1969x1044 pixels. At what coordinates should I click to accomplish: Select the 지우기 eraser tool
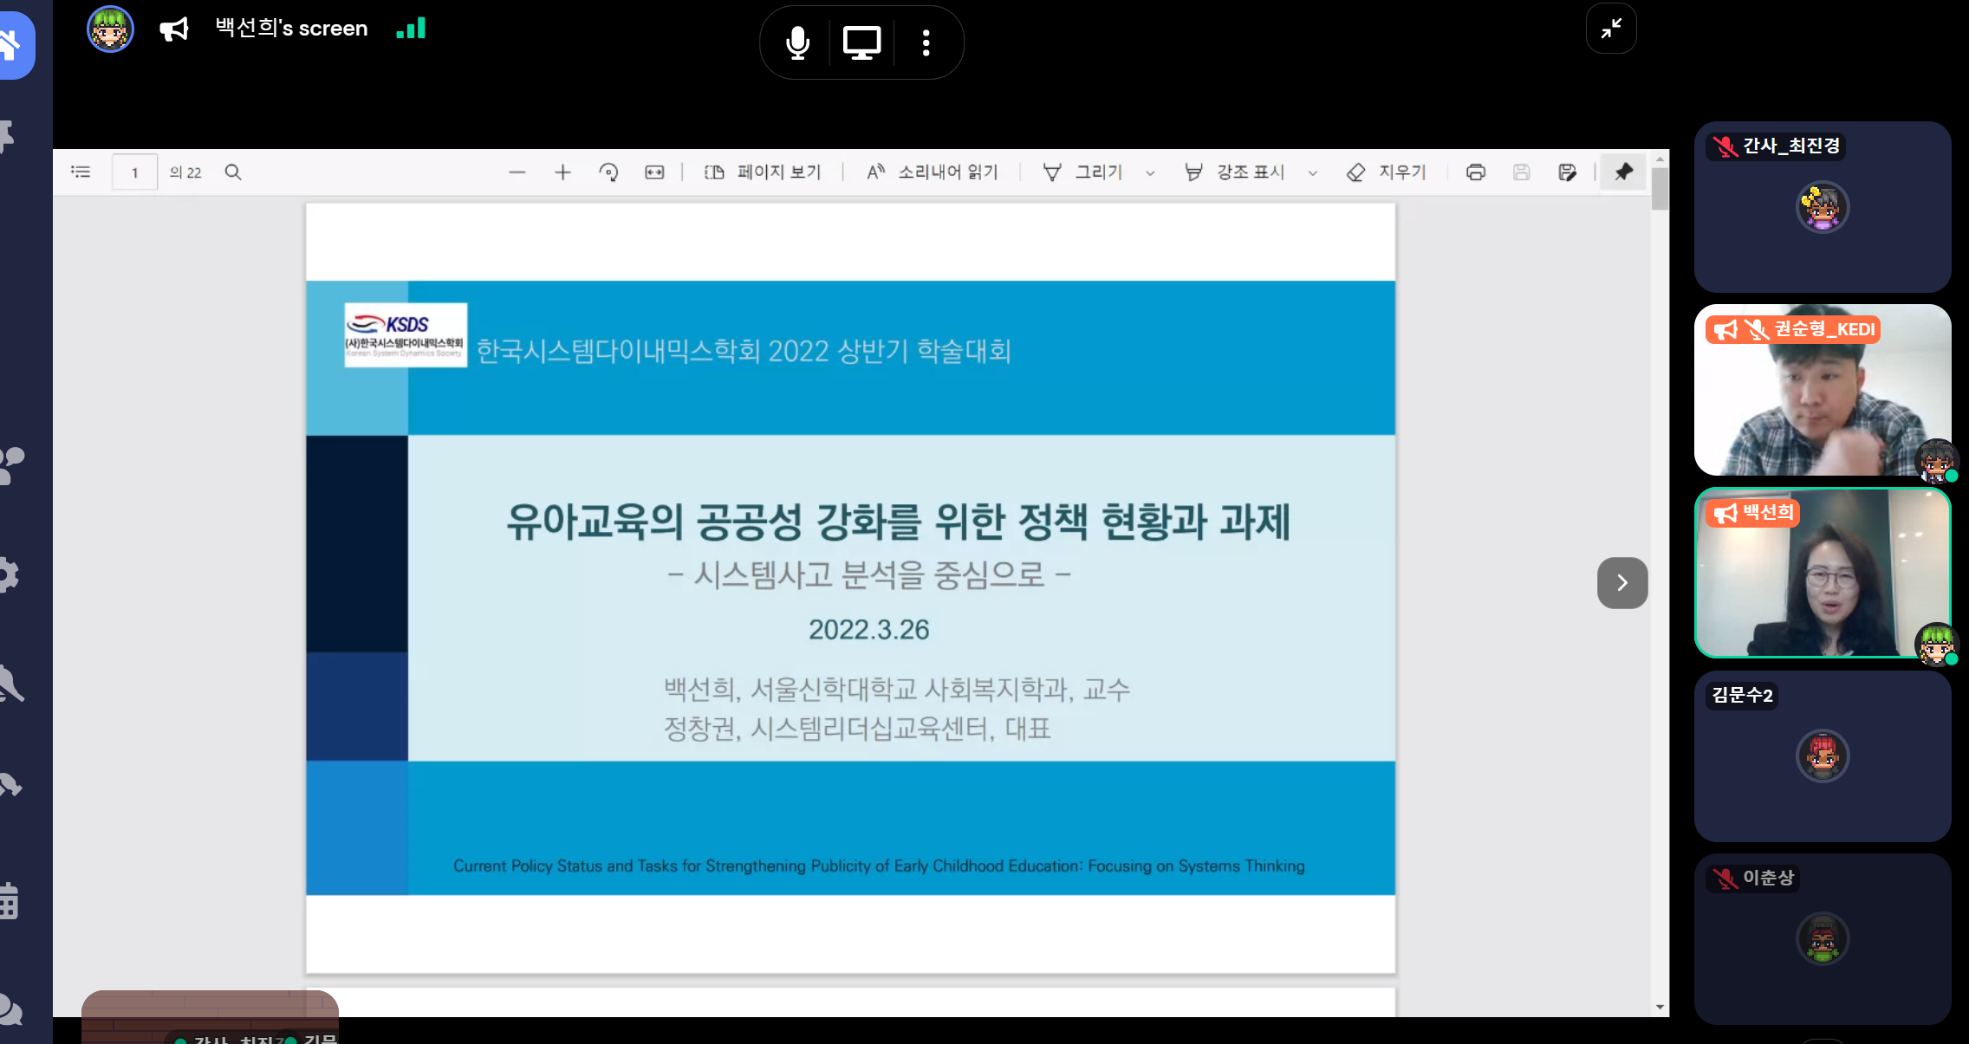pyautogui.click(x=1387, y=172)
